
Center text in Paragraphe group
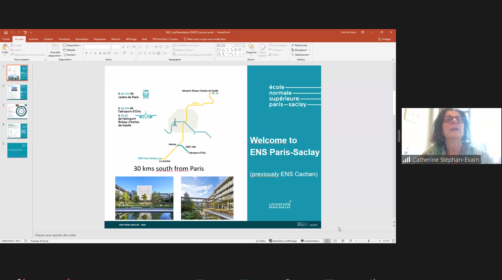click(145, 53)
